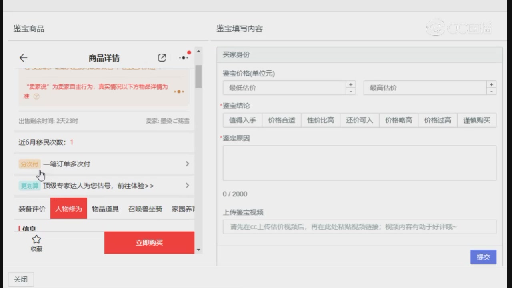Click the question mark help icon after 准
Image resolution: width=512 pixels, height=288 pixels.
pos(36,96)
